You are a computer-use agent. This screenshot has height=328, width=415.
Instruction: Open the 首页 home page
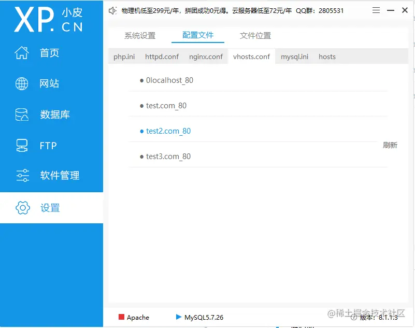[50, 53]
